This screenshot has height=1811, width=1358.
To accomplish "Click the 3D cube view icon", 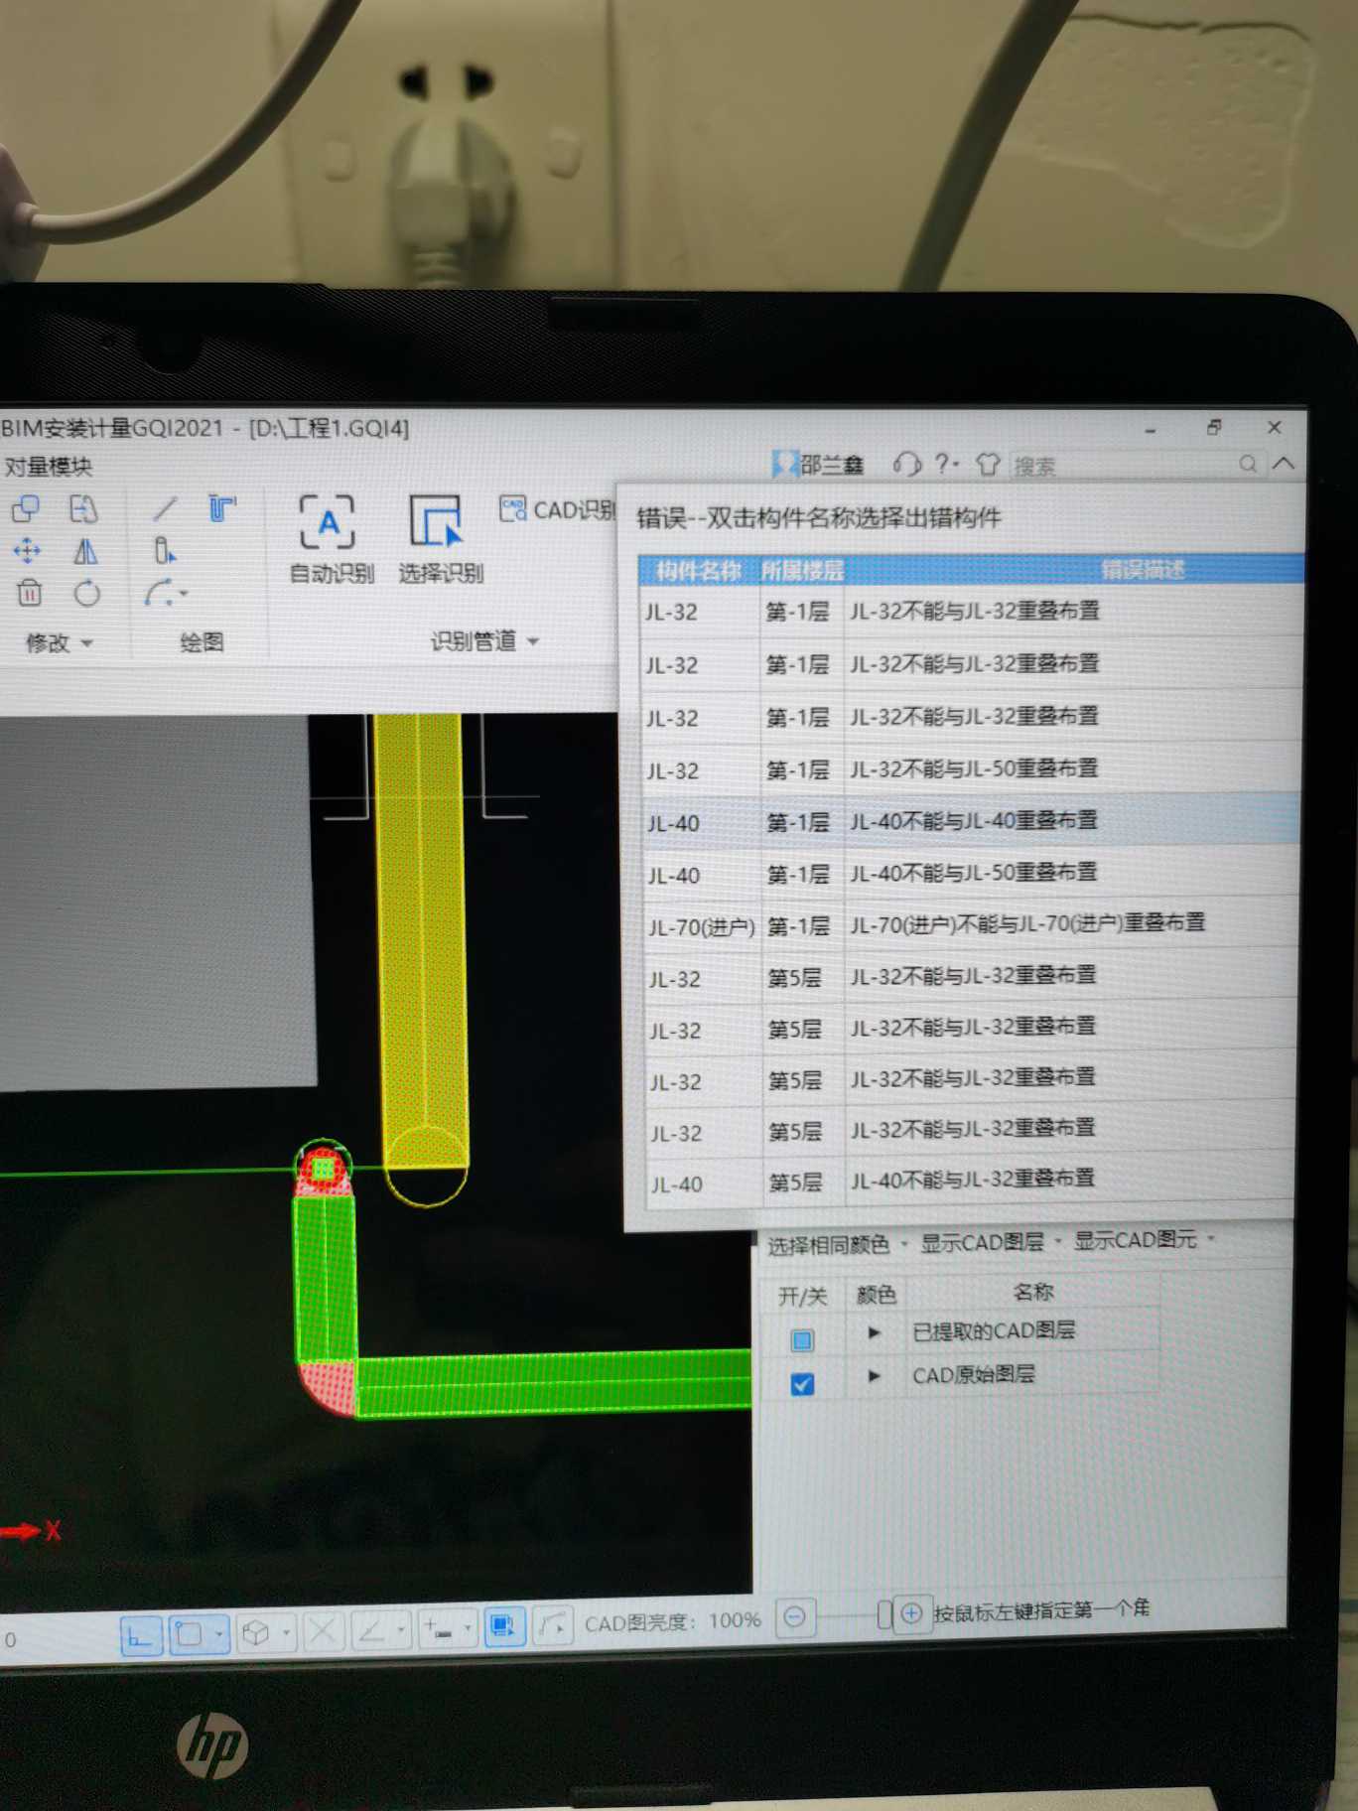I will coord(256,1632).
